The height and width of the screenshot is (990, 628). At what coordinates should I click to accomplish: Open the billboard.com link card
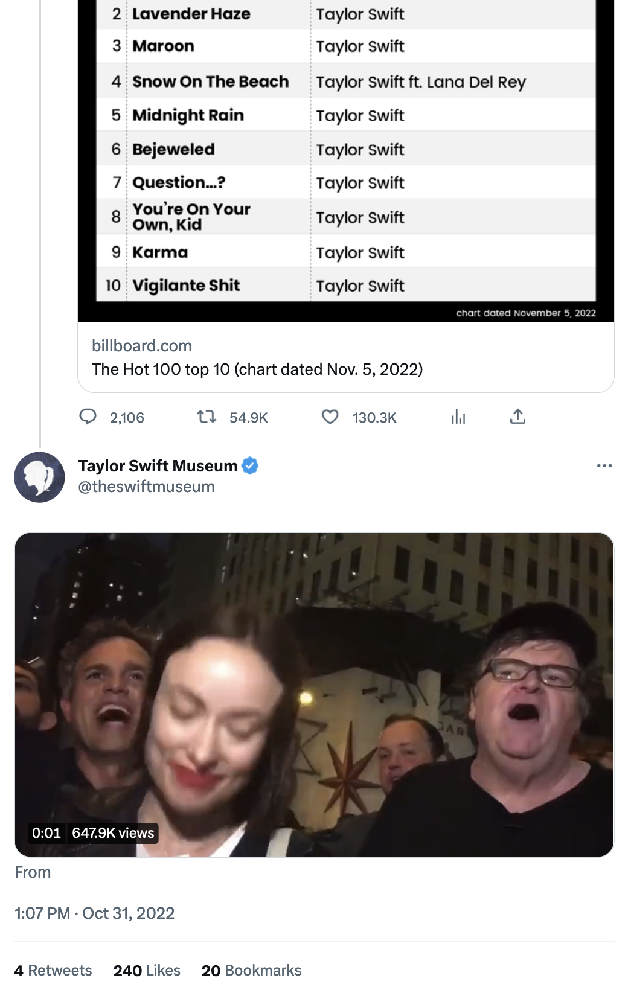(x=142, y=346)
